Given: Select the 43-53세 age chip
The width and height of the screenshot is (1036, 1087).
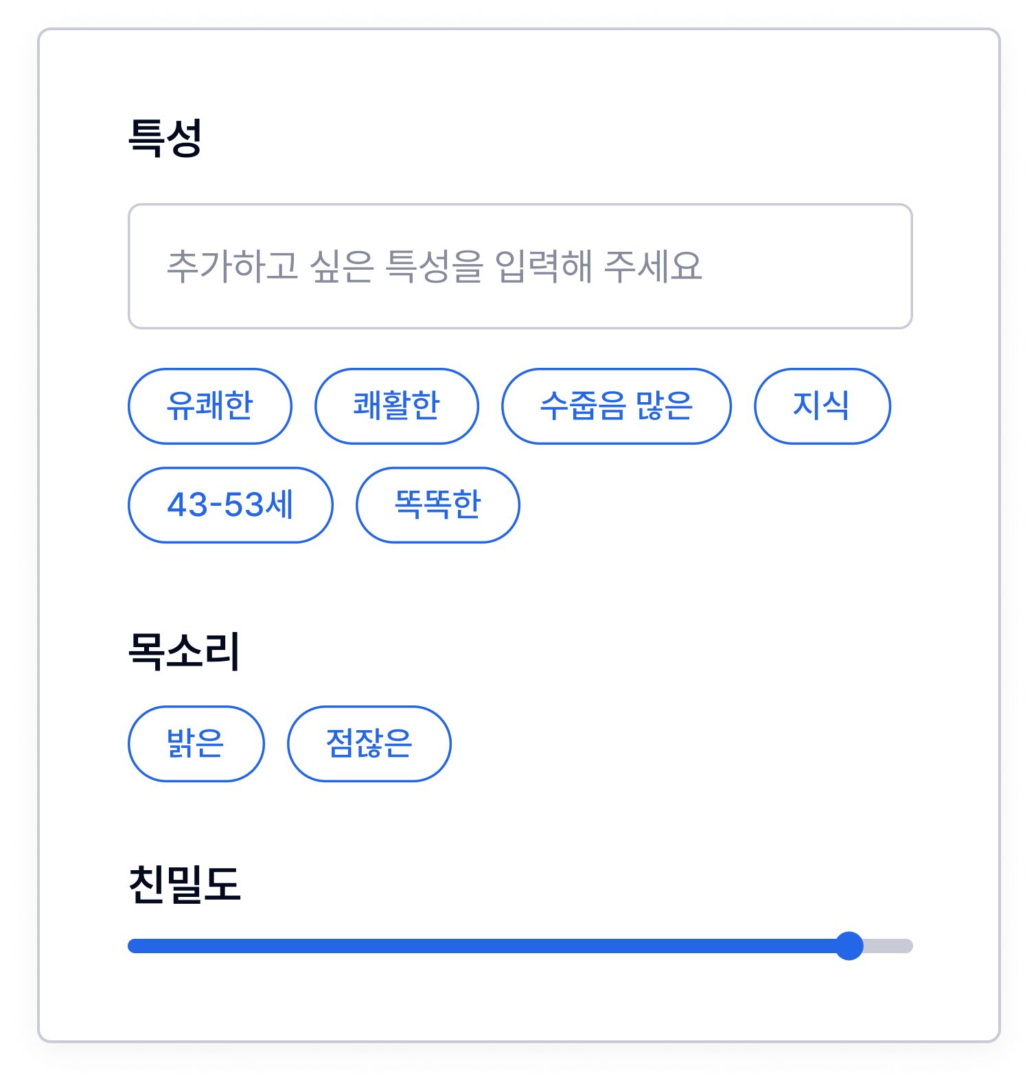Looking at the screenshot, I should tap(231, 505).
